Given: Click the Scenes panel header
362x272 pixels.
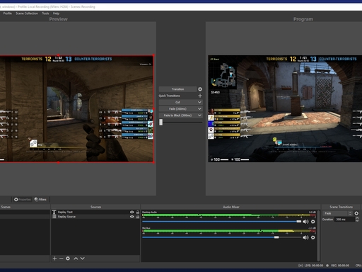Looking at the screenshot, I should click(6, 207).
